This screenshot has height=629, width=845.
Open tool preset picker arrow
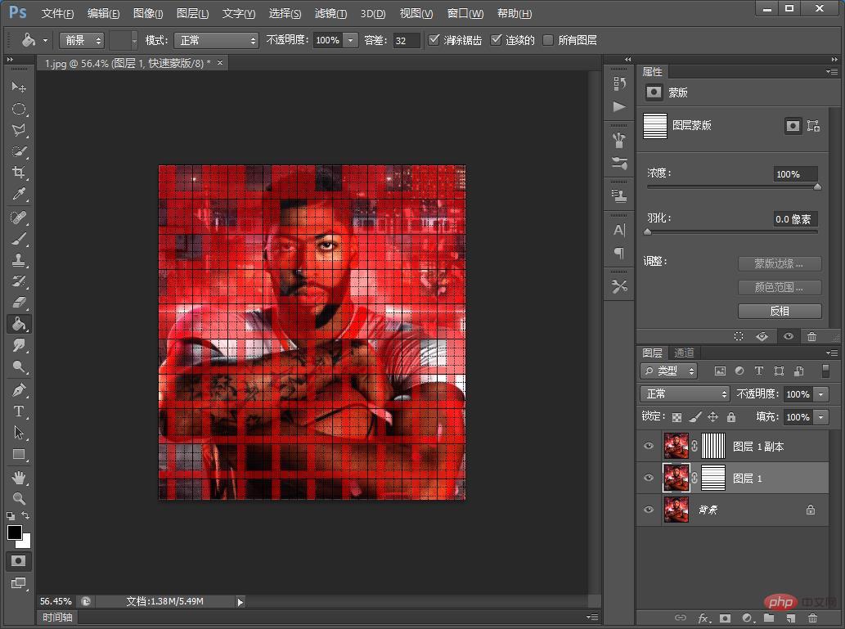click(x=45, y=40)
